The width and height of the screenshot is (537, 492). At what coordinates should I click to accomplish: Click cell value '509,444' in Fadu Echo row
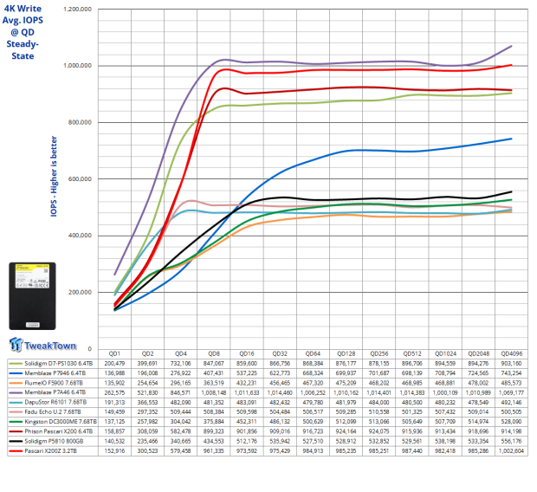181,411
